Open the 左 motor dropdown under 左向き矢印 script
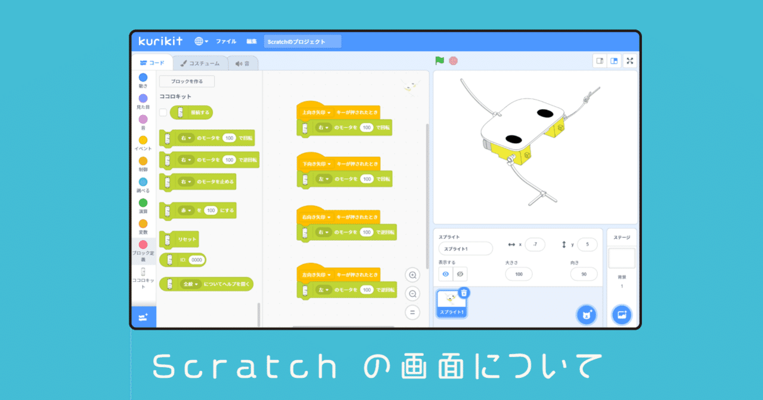763x400 pixels. 324,290
